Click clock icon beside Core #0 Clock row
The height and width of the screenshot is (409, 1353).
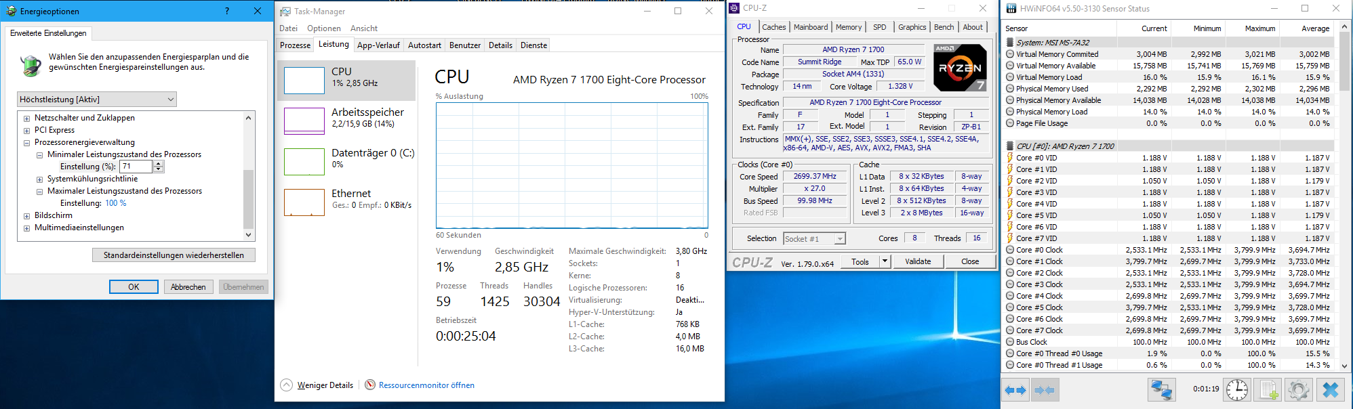[1010, 250]
